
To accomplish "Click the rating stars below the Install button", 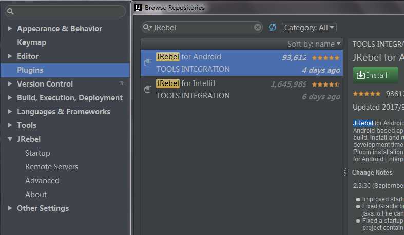I will 367,94.
